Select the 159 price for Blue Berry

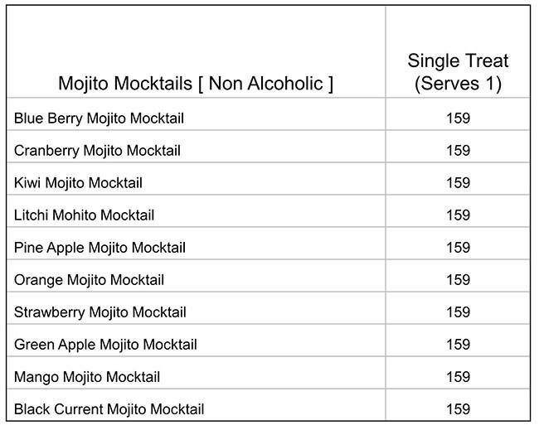click(458, 118)
